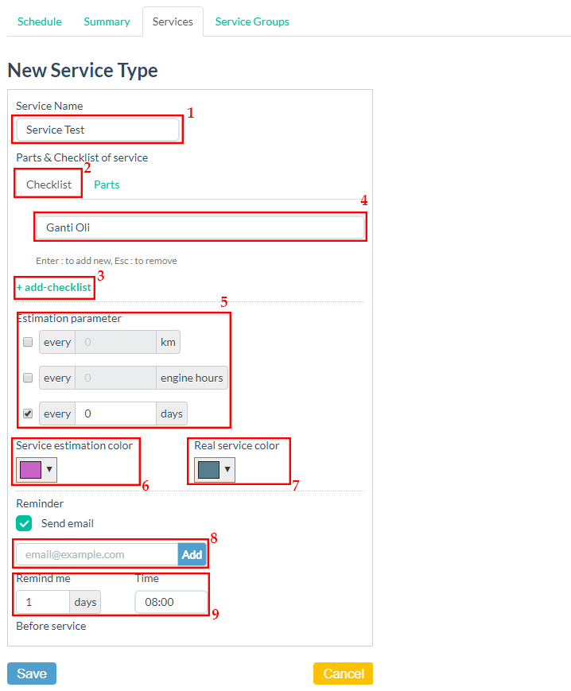
Task: Click the Add email button
Action: pyautogui.click(x=192, y=554)
